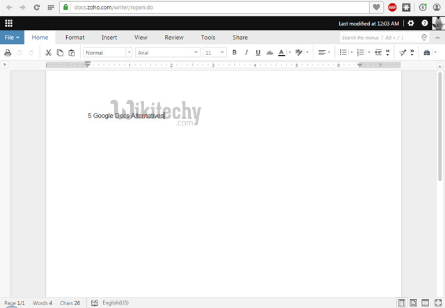Click the Cut scissors icon
445x308 pixels.
click(48, 52)
